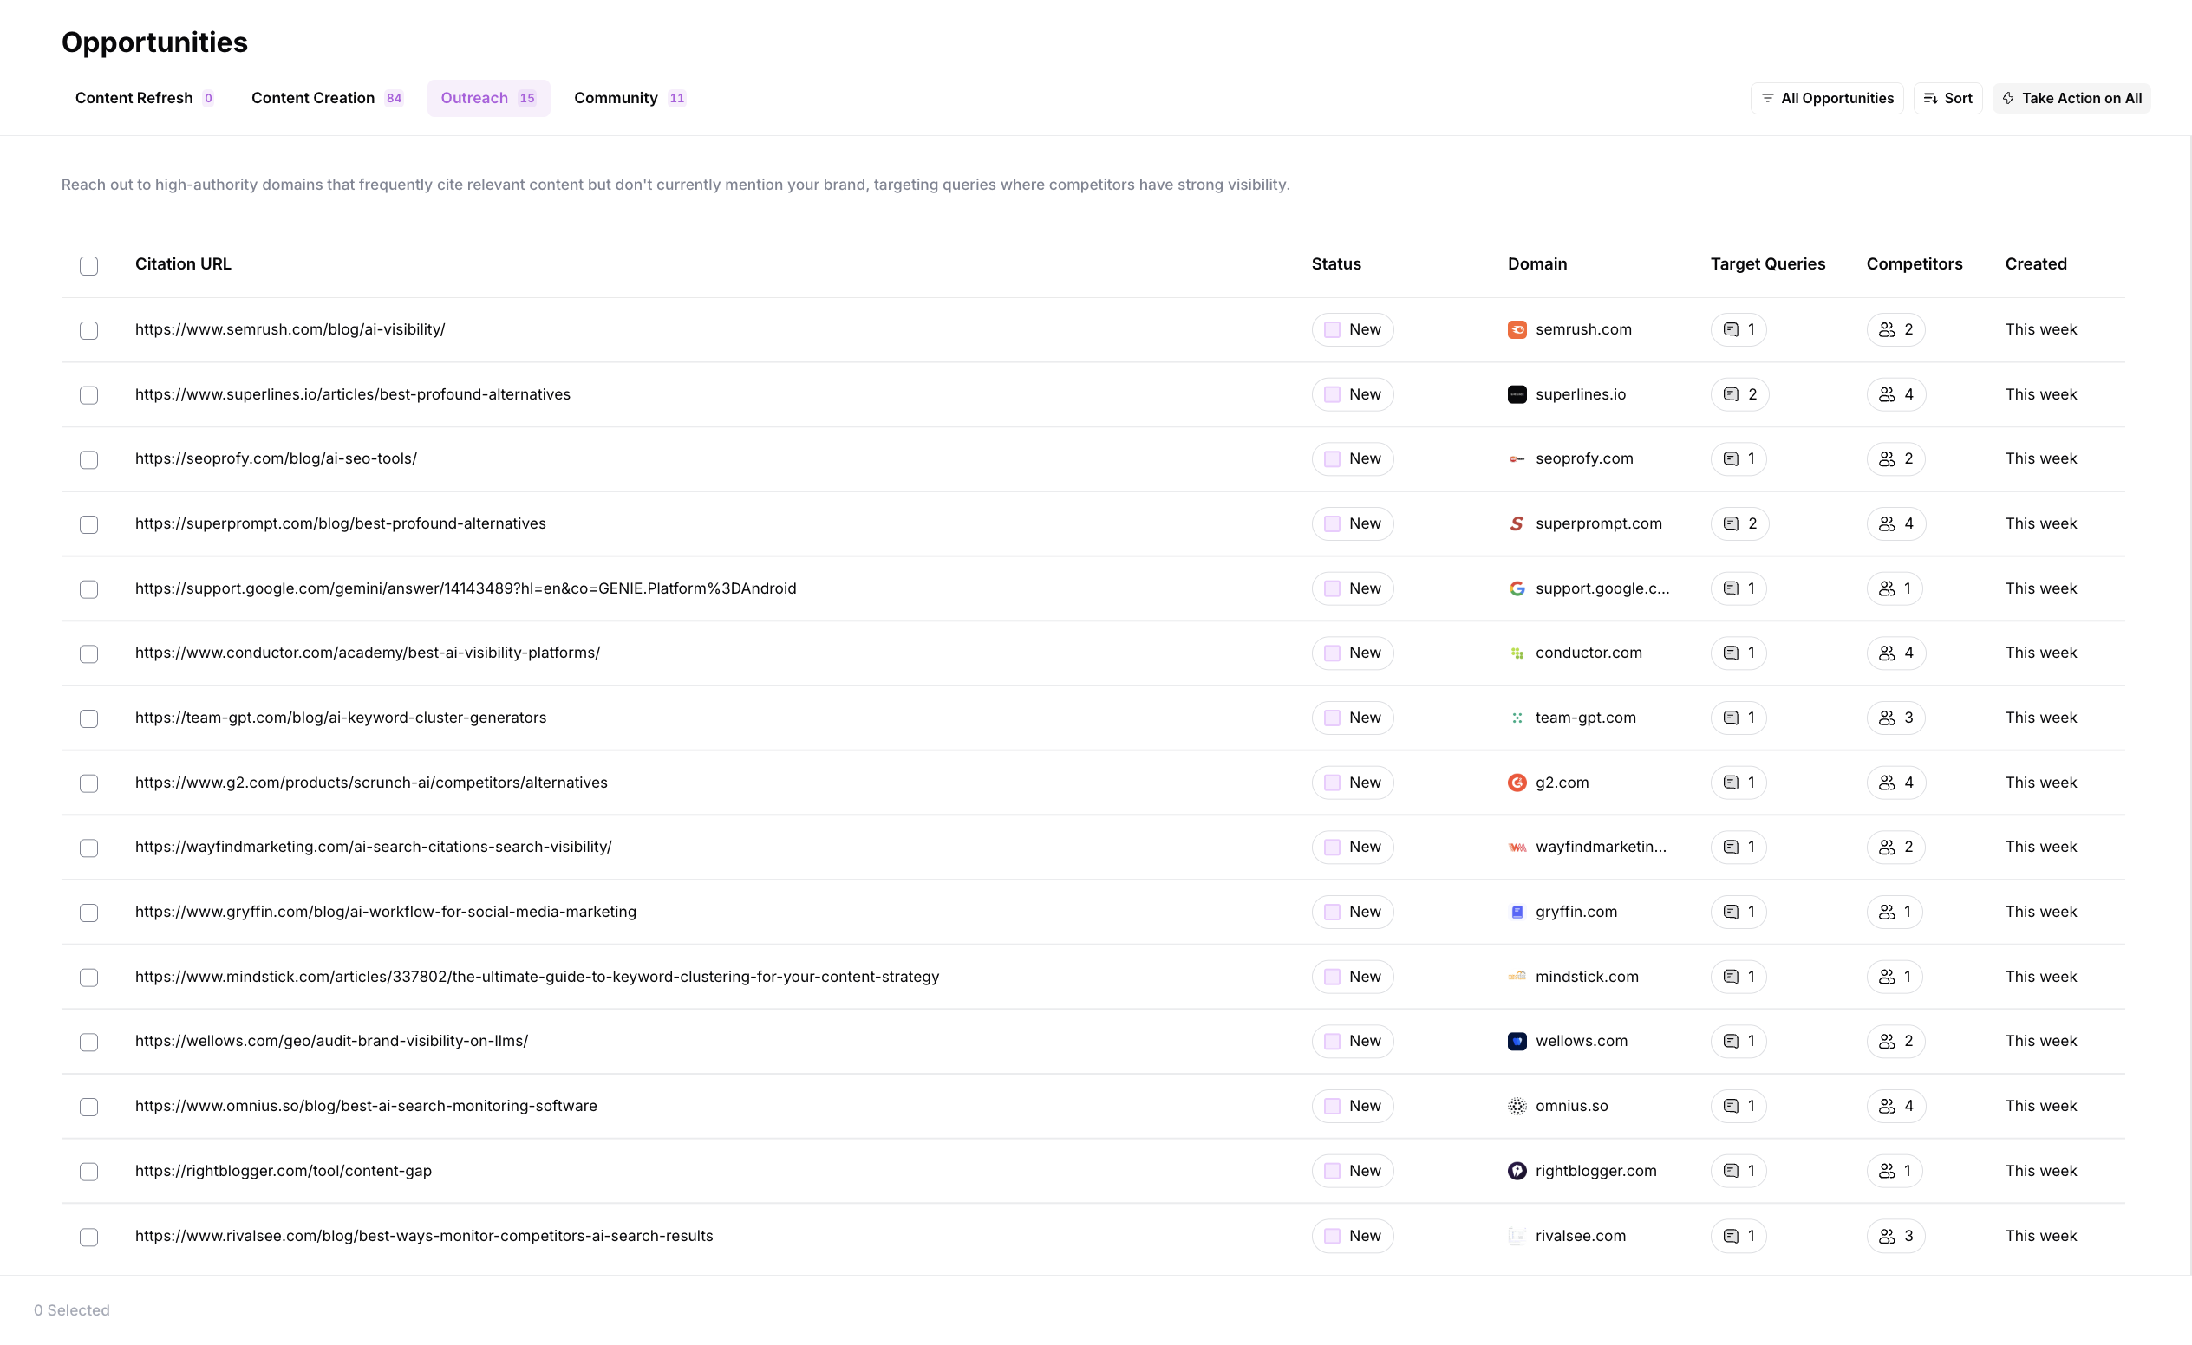This screenshot has width=2192, height=1345.
Task: Click the semrush.com favicon icon
Action: point(1517,329)
